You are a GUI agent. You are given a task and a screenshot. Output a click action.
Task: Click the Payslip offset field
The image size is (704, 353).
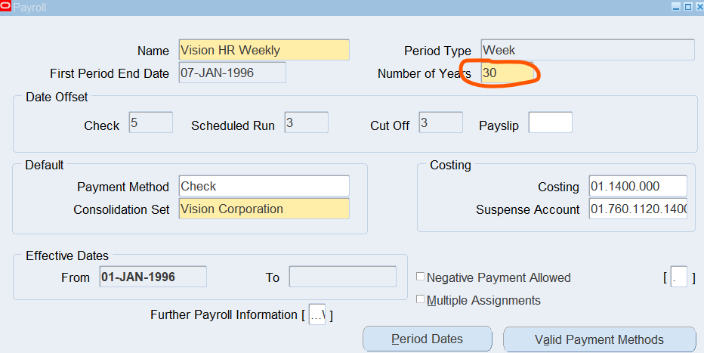(550, 122)
